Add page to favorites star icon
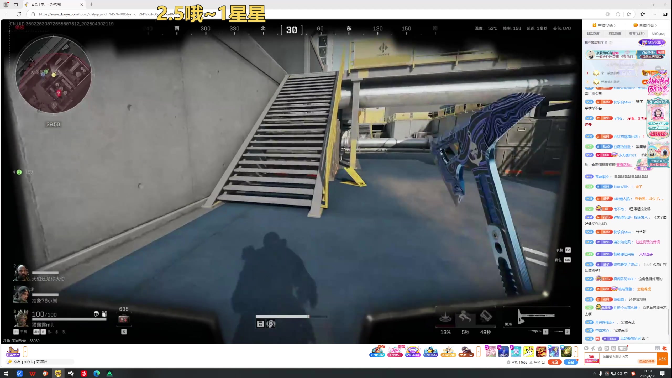 pos(629,14)
